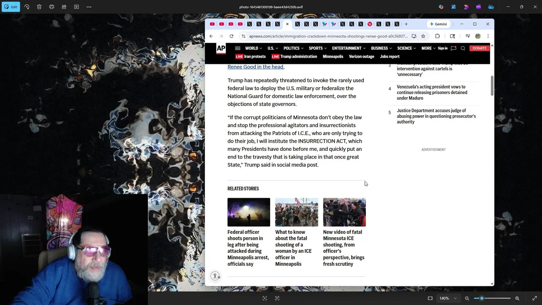
Task: Open the Chrome profile avatar
Action: [478, 36]
